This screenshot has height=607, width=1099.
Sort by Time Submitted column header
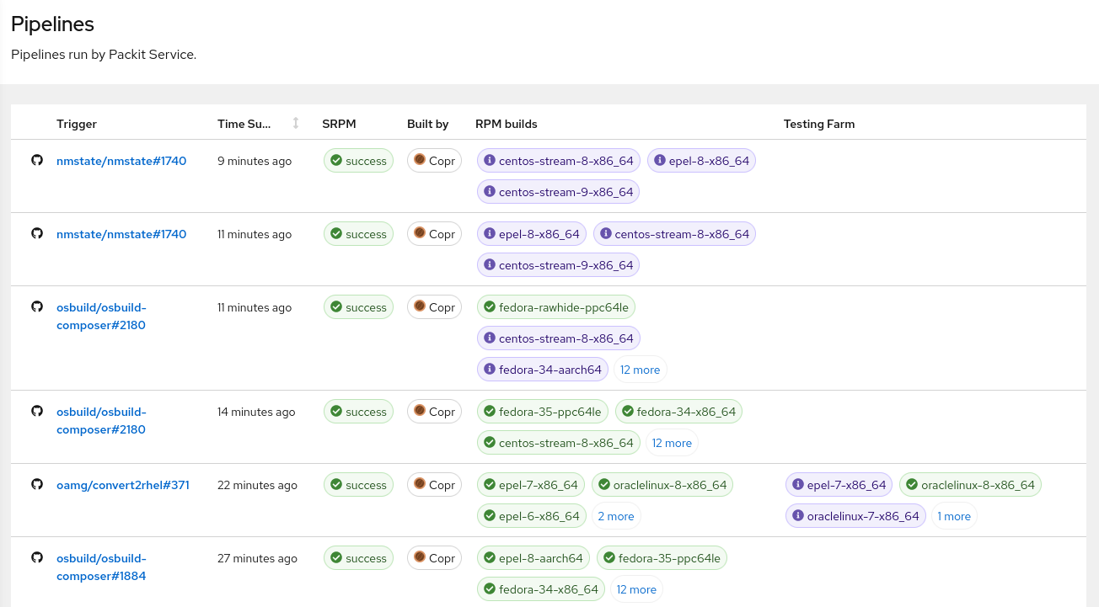[x=244, y=124]
